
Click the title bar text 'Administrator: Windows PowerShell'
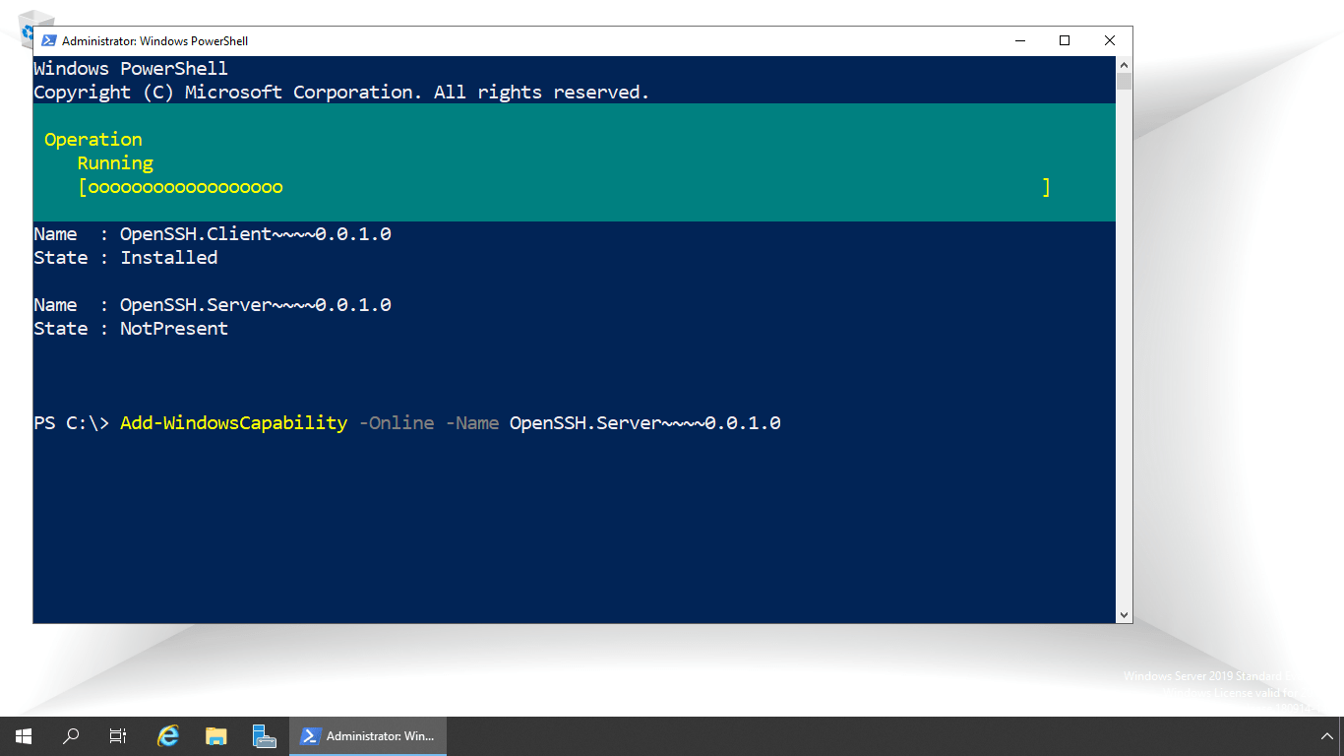154,41
